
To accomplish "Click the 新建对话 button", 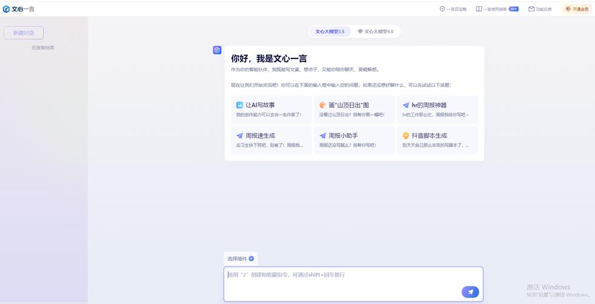I will tap(24, 33).
